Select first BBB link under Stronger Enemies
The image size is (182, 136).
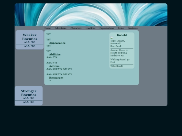click(x=32, y=98)
